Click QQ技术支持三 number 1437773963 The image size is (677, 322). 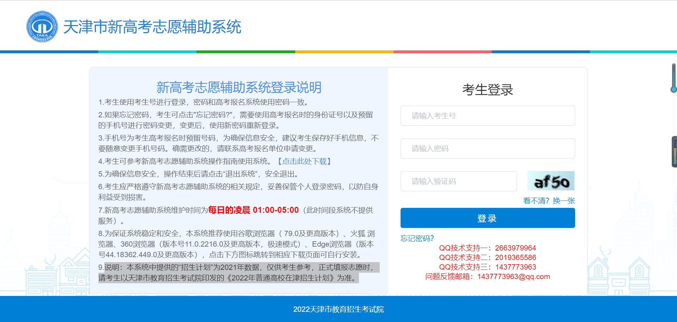point(515,267)
